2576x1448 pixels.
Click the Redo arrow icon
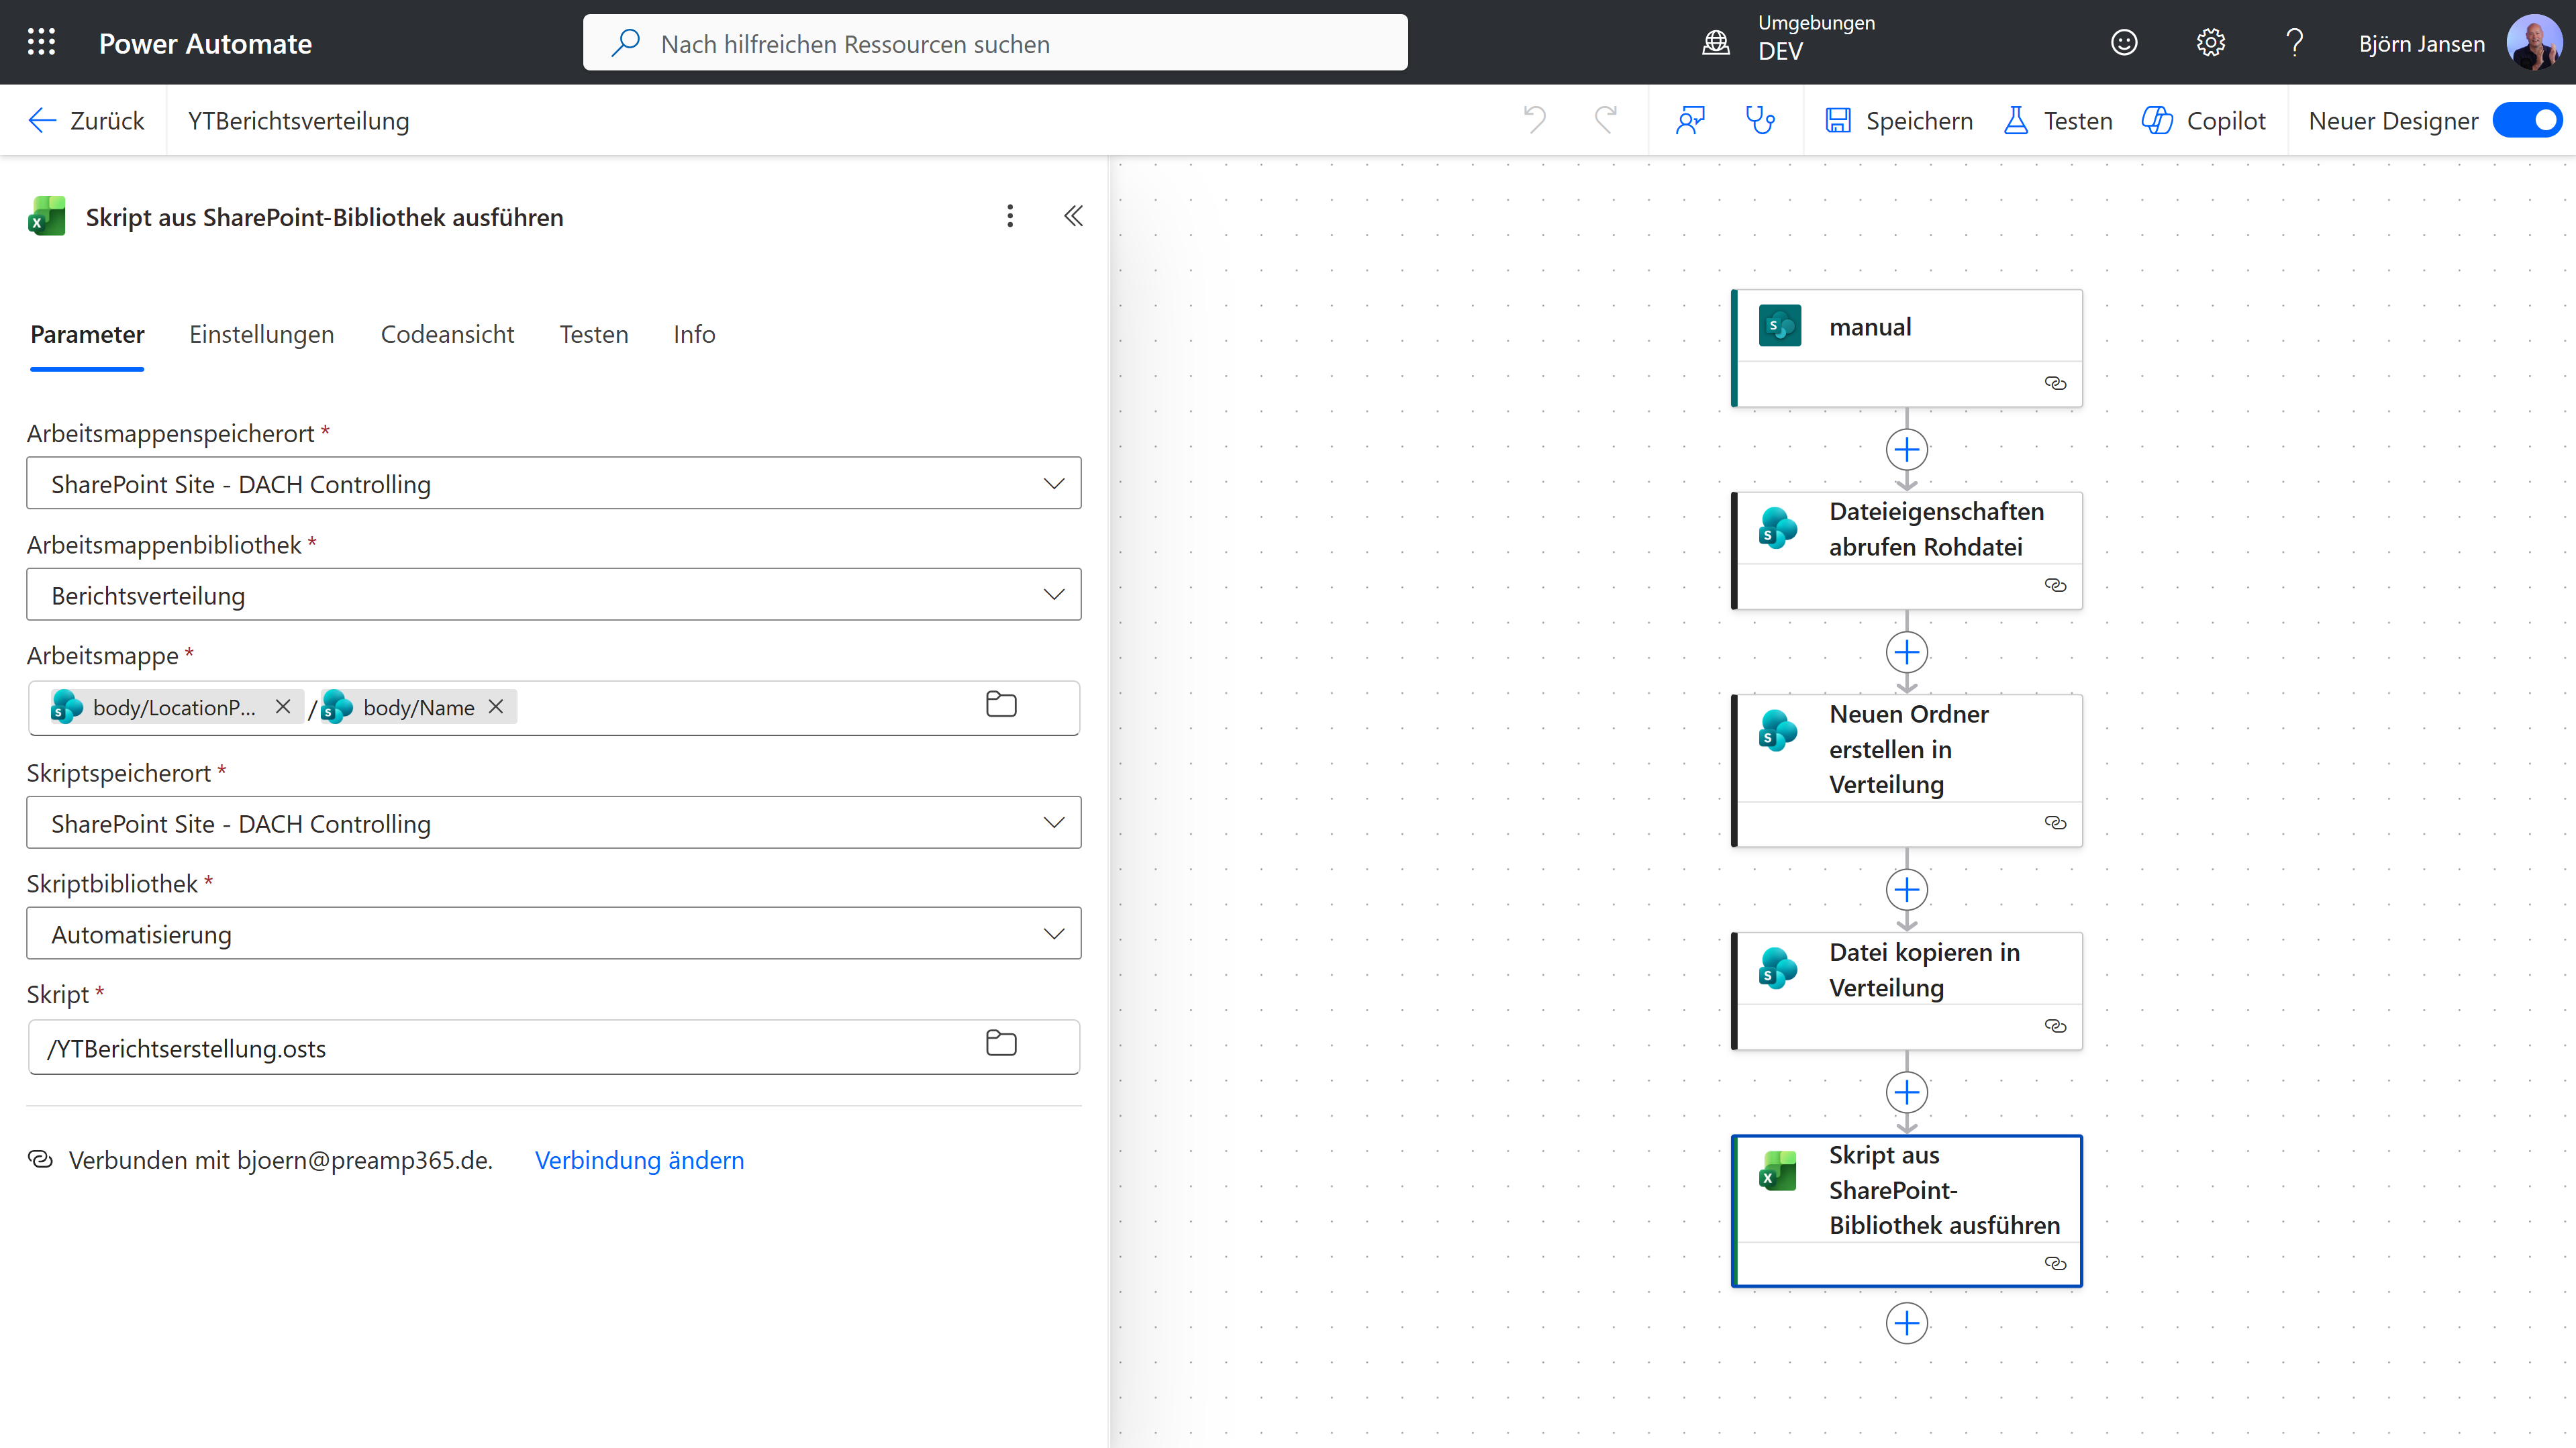coord(1605,120)
